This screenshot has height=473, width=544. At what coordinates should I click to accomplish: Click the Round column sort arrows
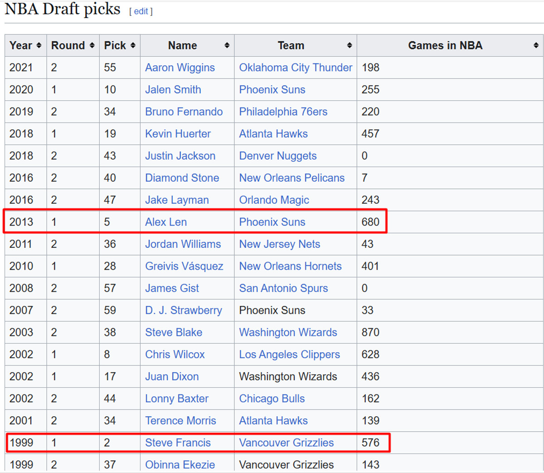[92, 45]
